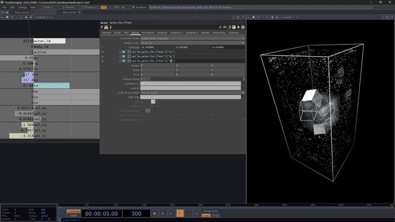Switch to Bullet parameter page

[x=117, y=33]
